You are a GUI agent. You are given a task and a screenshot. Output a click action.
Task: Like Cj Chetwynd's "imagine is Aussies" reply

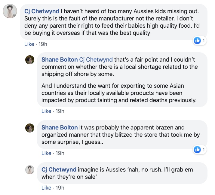tap(46, 188)
